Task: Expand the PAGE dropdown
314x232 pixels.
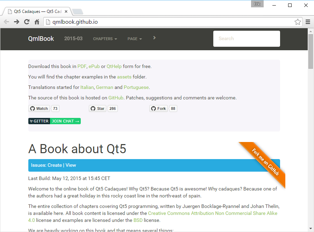Action: coord(135,39)
